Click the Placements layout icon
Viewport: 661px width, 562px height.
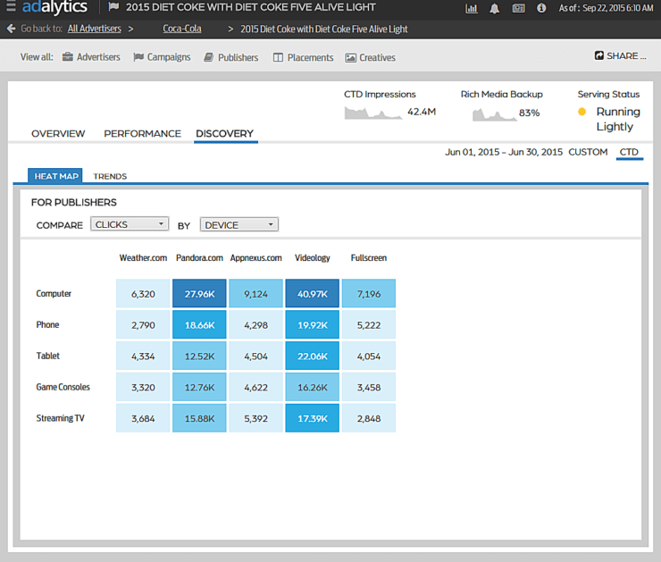(x=278, y=57)
